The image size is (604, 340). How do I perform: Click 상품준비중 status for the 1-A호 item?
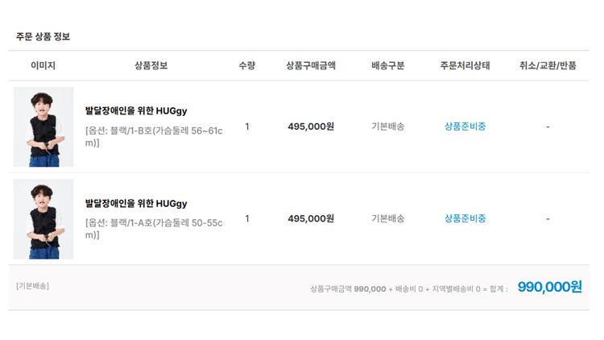(x=465, y=218)
